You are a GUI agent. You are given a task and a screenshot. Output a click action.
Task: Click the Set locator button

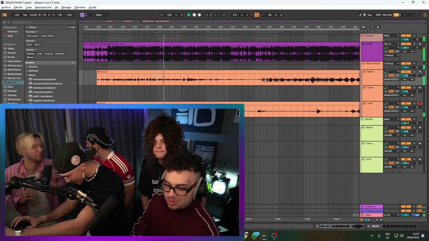(364, 27)
